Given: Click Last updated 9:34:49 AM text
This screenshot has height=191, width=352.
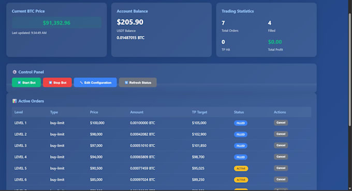Looking at the screenshot, I should tap(29, 33).
